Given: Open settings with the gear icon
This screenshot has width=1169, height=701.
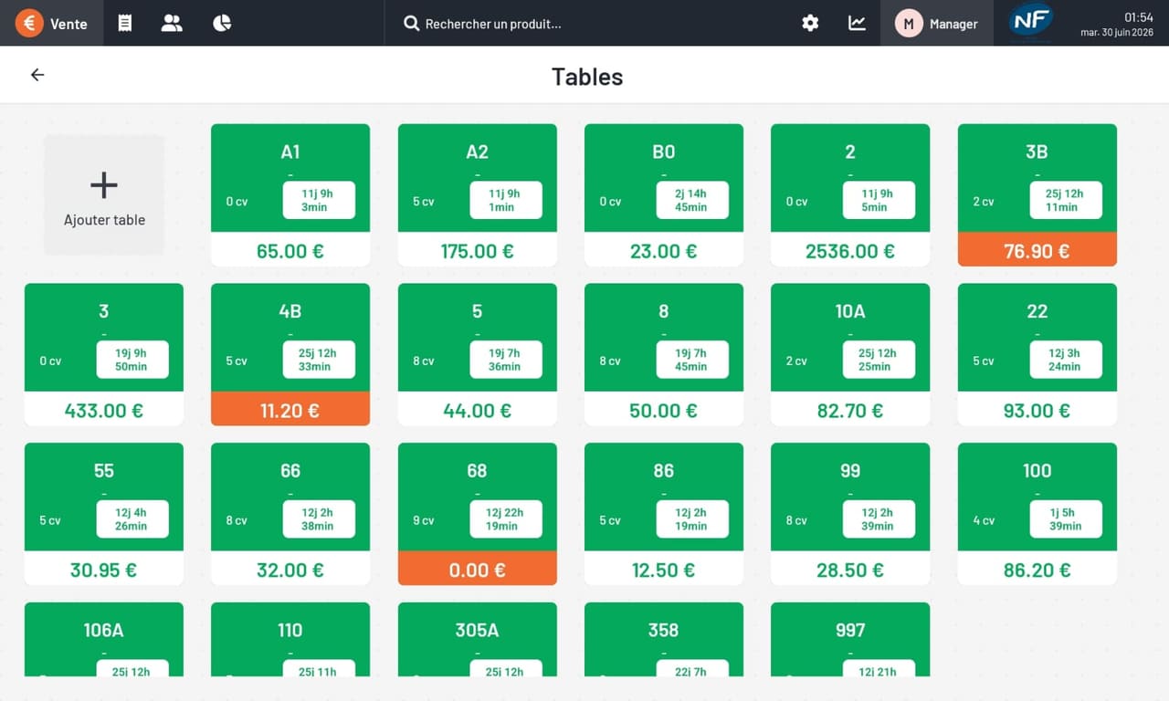Looking at the screenshot, I should [810, 23].
